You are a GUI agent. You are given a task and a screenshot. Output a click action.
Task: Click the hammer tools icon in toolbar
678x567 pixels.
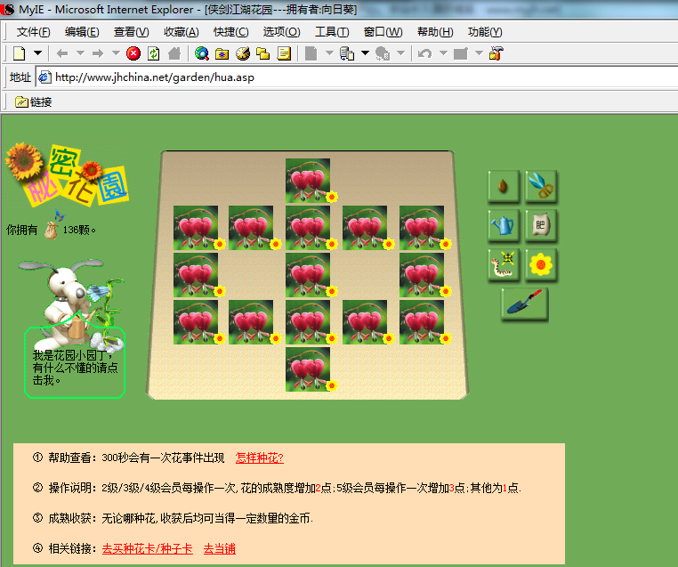[x=496, y=53]
